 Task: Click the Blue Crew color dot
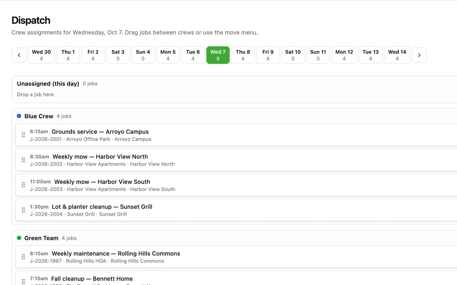tap(19, 116)
